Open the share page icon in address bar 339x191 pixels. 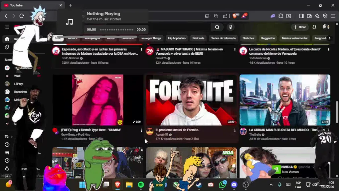click(x=225, y=16)
